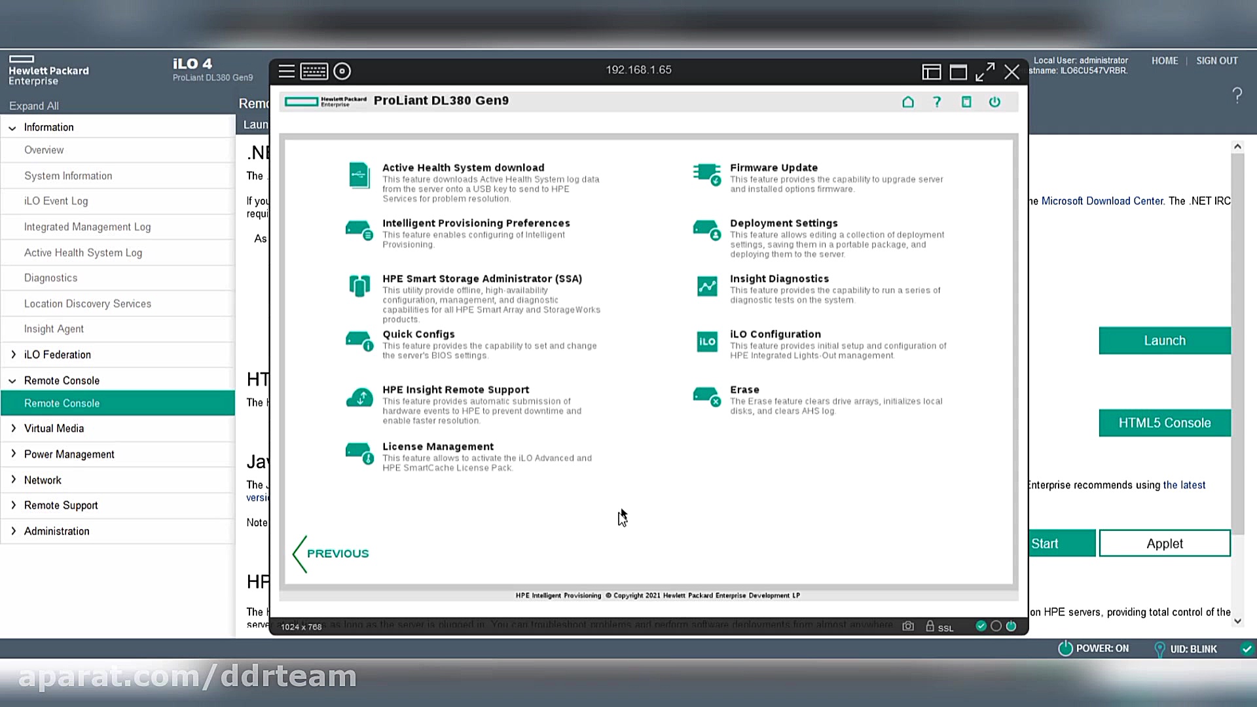
Task: Open Intelligent Provisioning Preferences icon
Action: (x=359, y=230)
